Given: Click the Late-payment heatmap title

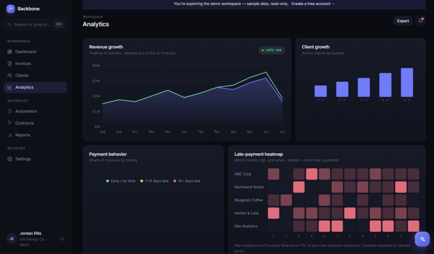Looking at the screenshot, I should pos(258,154).
